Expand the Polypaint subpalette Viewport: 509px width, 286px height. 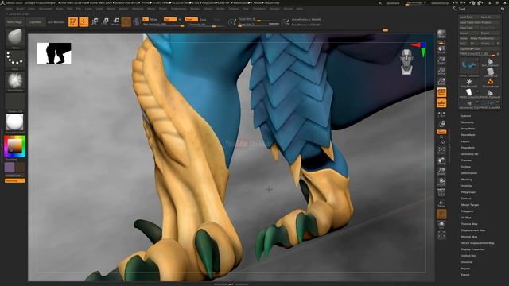pyautogui.click(x=467, y=211)
